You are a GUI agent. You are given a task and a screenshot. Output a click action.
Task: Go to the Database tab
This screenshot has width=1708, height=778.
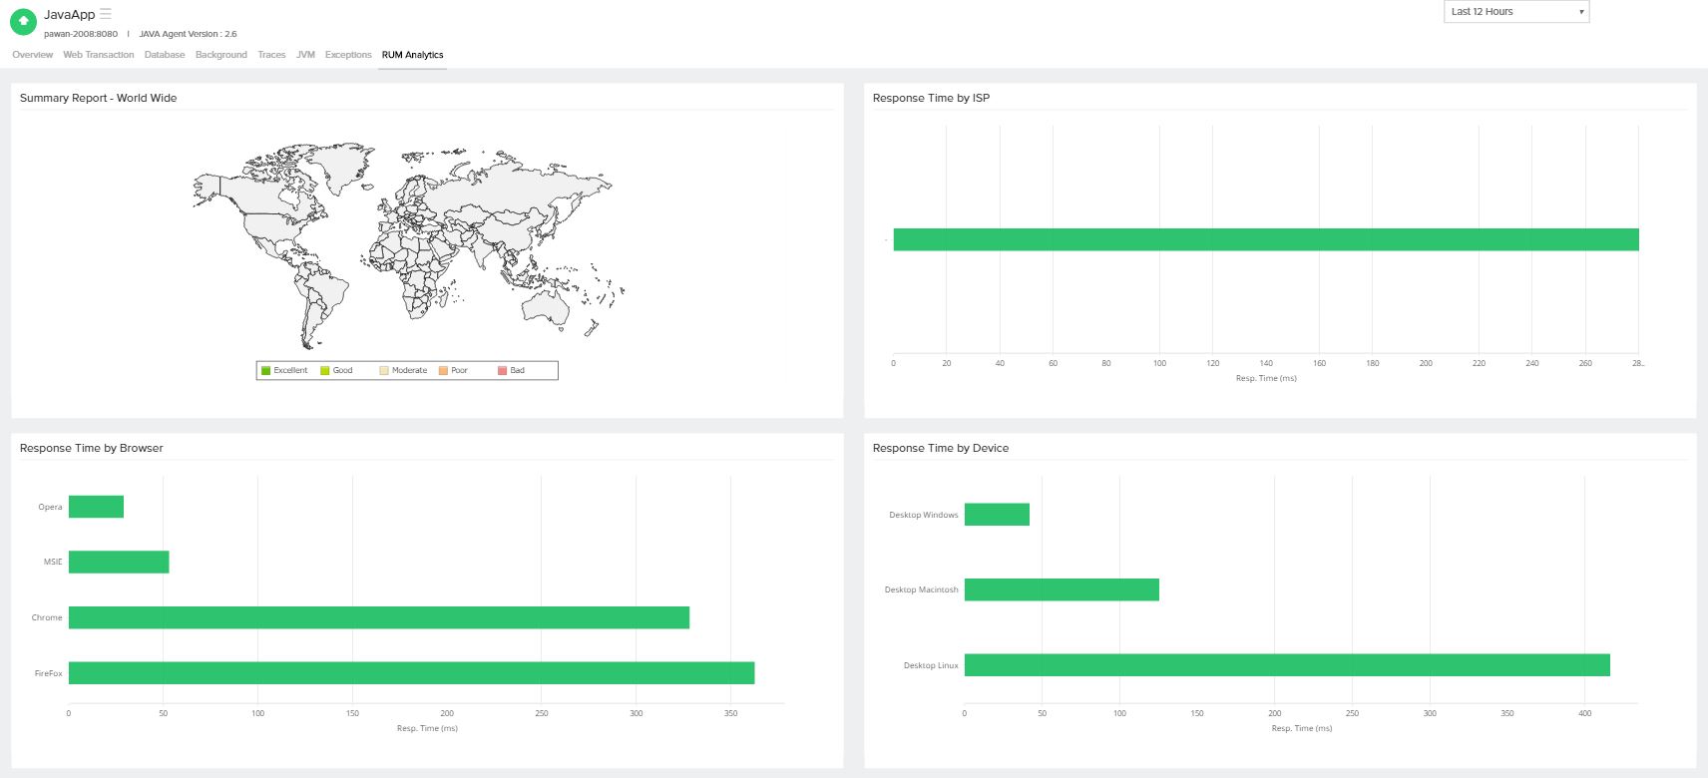click(x=165, y=55)
